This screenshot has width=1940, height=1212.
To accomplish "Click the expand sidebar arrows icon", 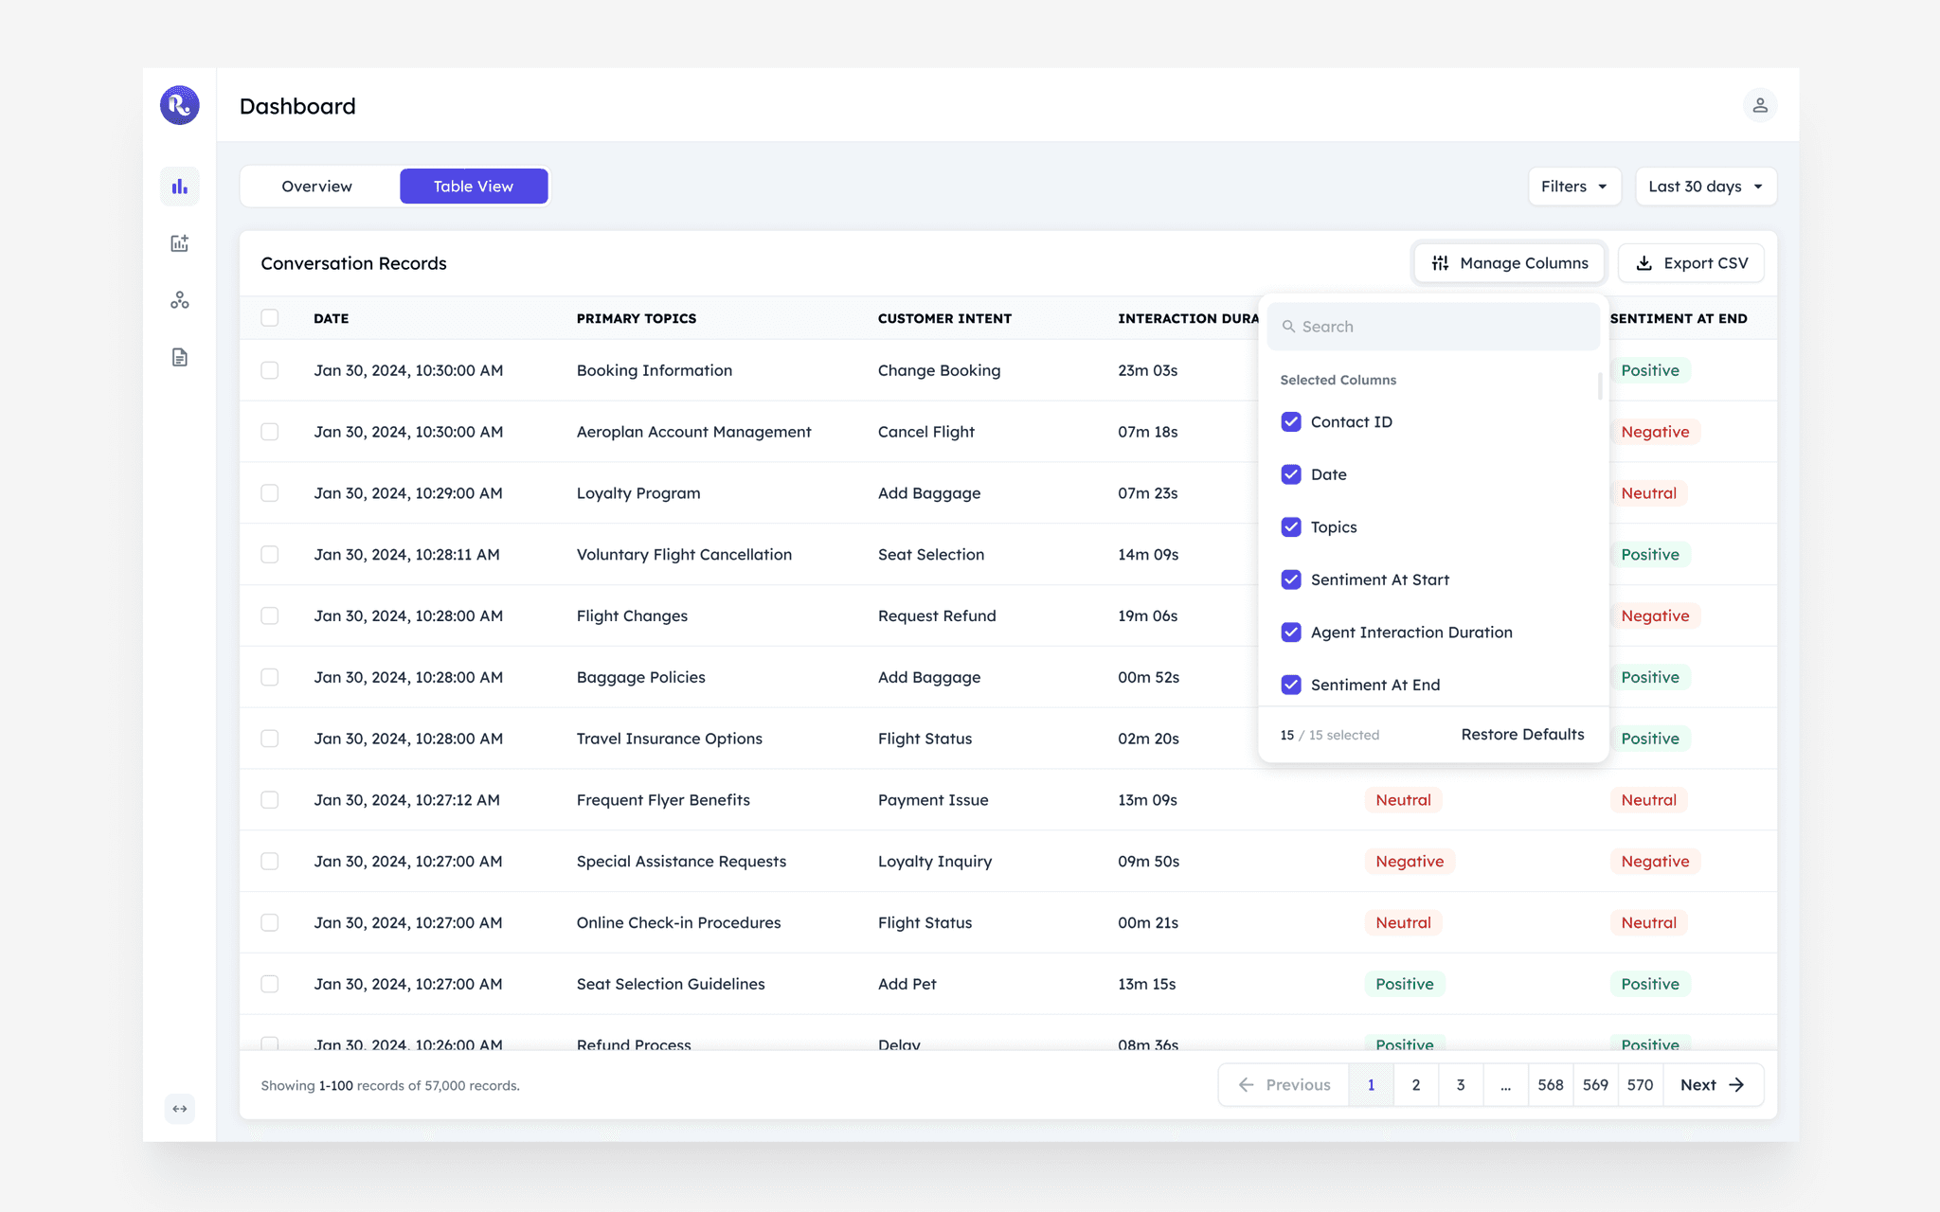I will pos(179,1109).
